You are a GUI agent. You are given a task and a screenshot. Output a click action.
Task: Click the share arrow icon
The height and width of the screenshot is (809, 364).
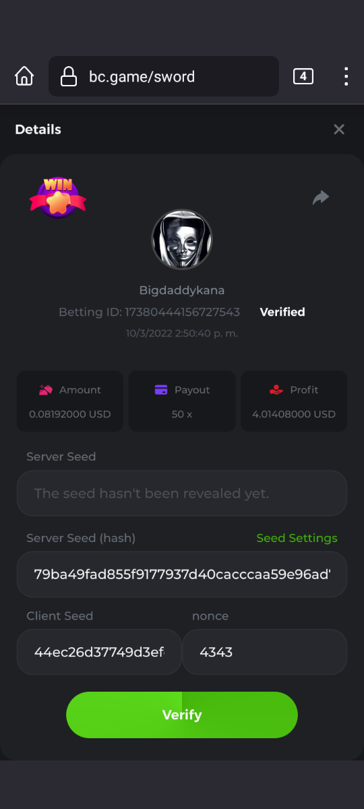[321, 198]
